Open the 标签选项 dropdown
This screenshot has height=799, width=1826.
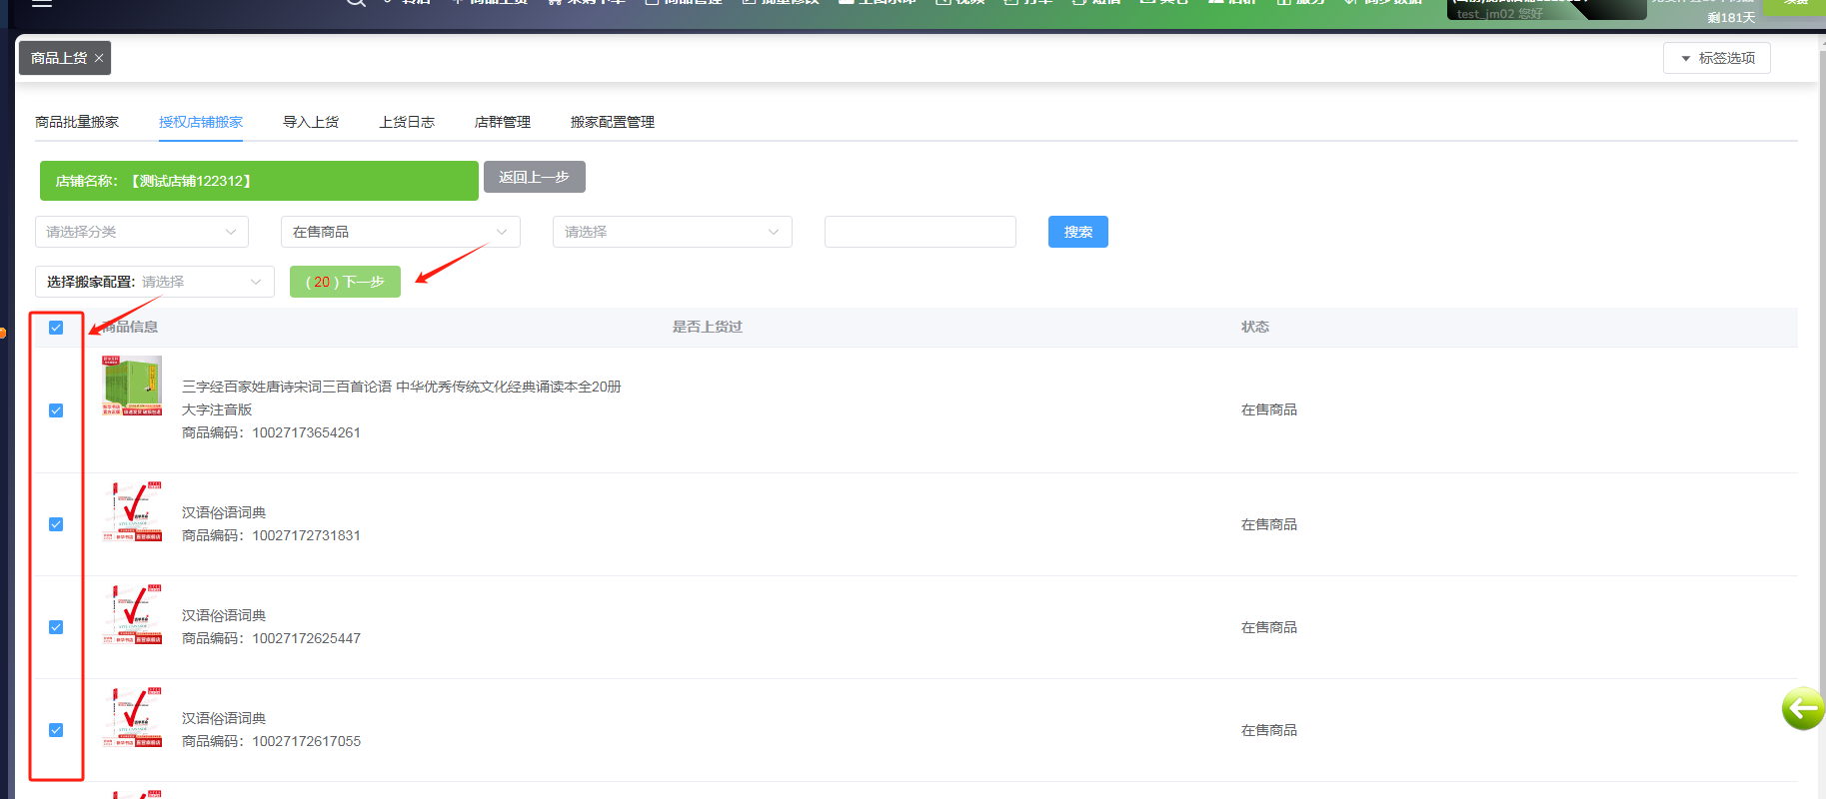[1716, 58]
